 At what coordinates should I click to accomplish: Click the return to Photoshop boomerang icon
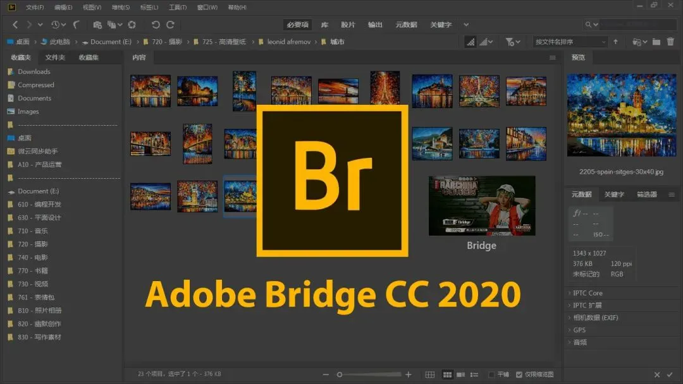[77, 25]
